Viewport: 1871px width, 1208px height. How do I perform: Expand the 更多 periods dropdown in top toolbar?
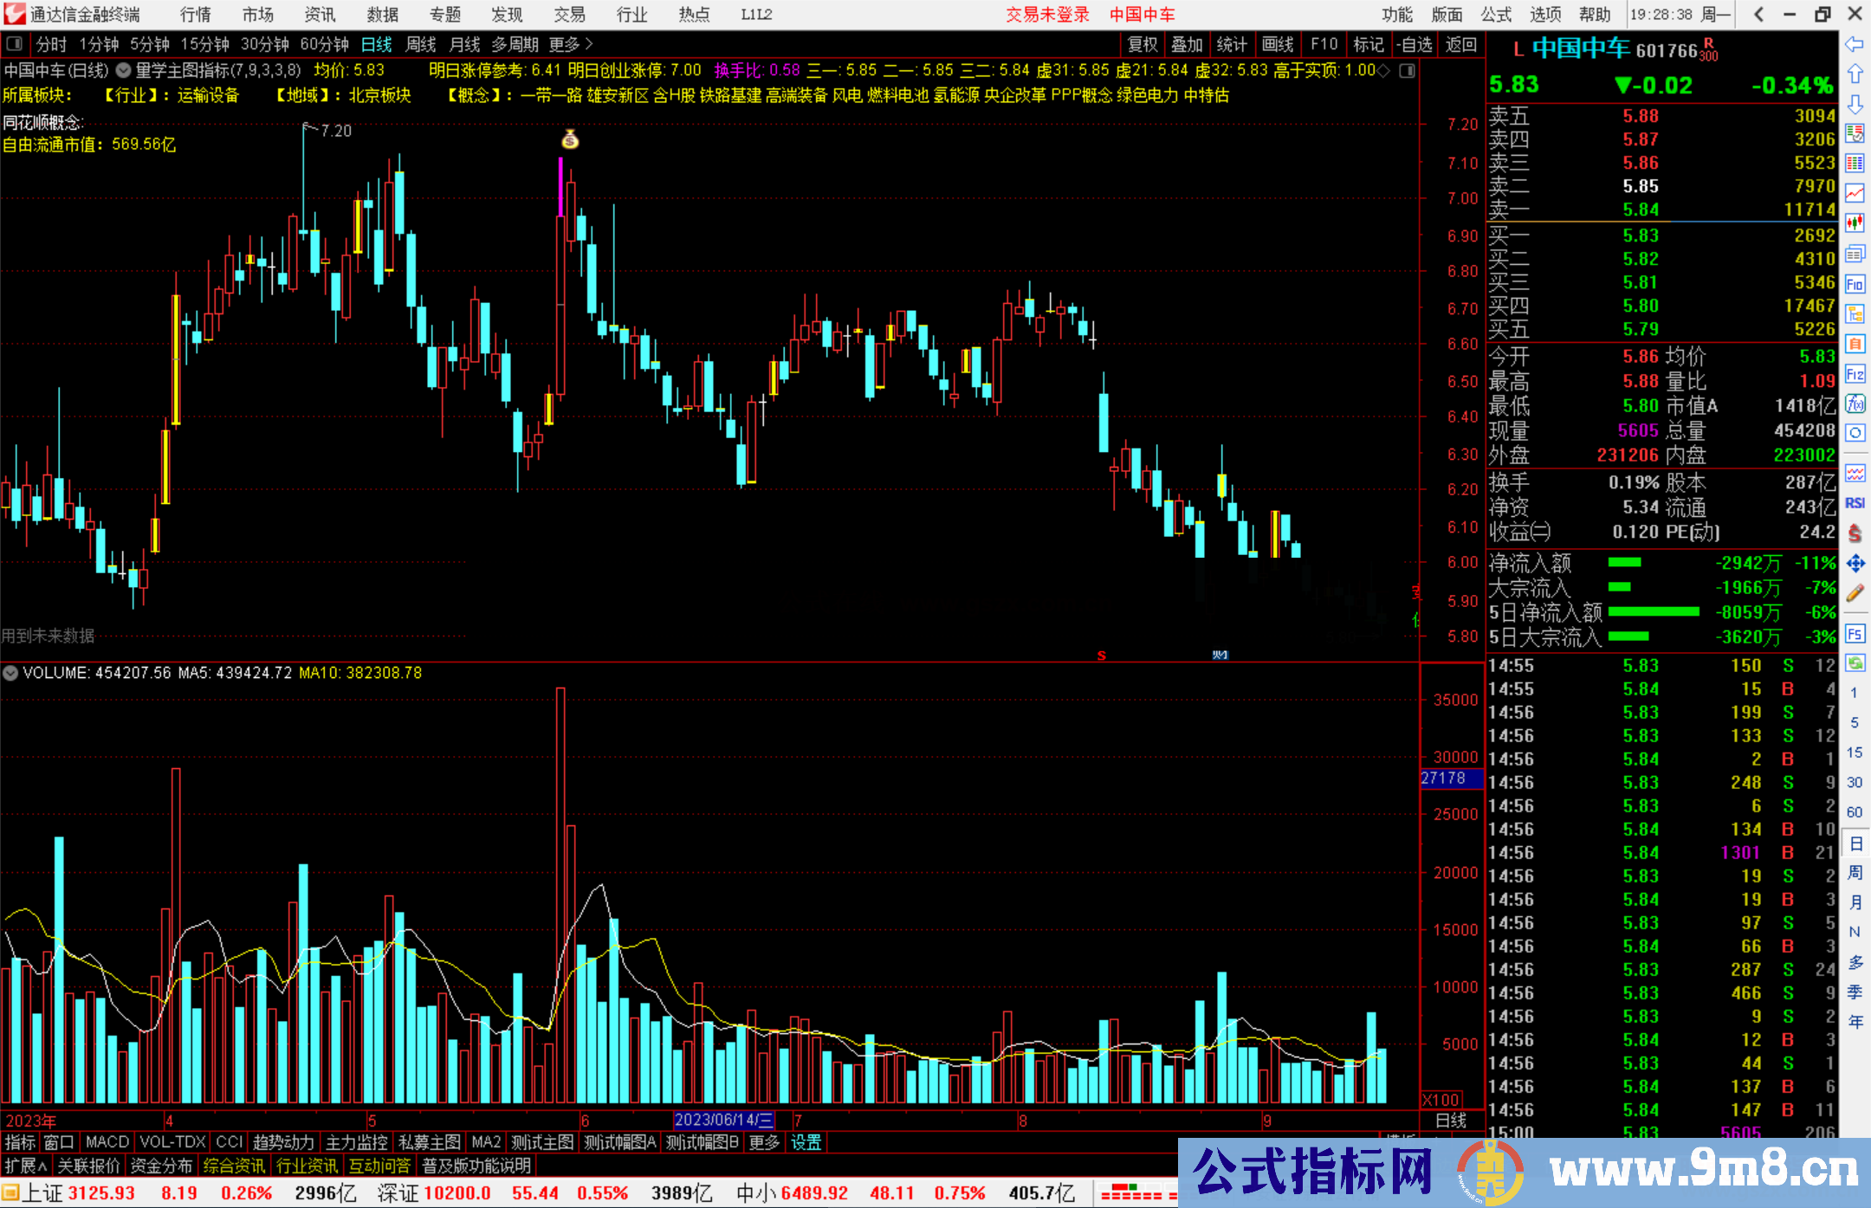571,44
